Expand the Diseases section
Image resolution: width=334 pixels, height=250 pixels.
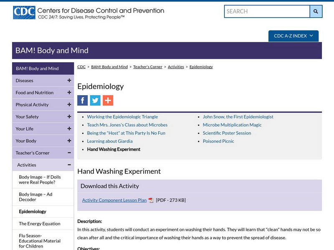pyautogui.click(x=69, y=81)
